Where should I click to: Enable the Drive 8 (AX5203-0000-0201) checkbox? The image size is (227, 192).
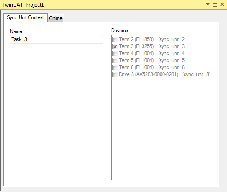click(x=115, y=74)
